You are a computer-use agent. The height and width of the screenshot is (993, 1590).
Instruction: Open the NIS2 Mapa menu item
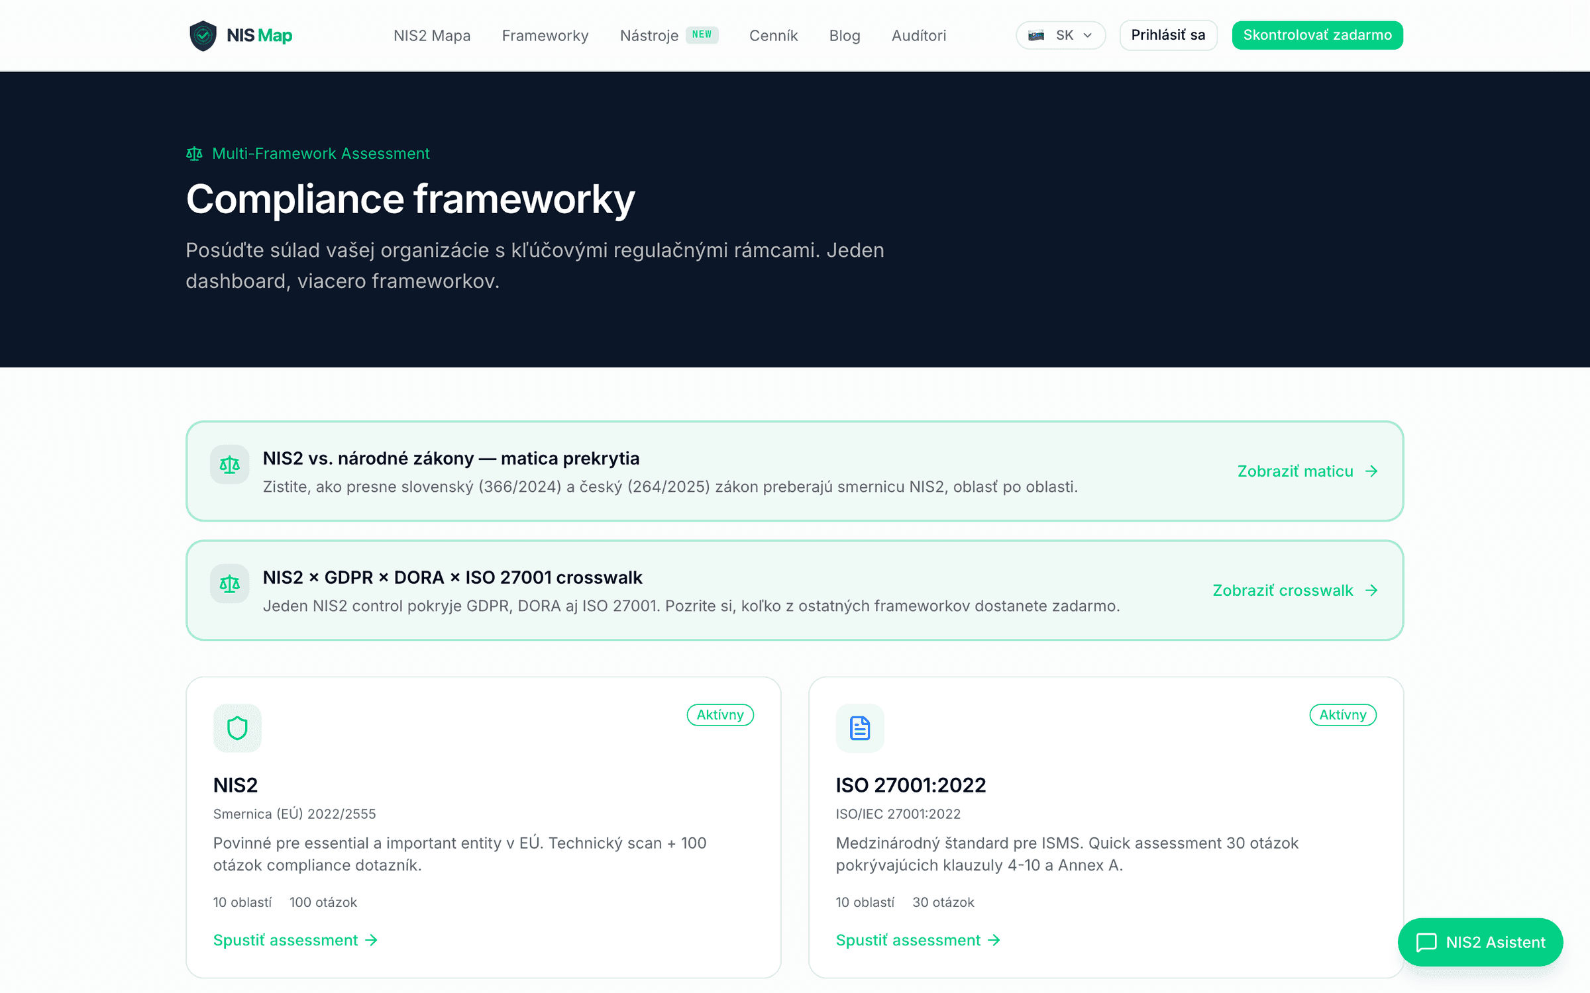432,35
